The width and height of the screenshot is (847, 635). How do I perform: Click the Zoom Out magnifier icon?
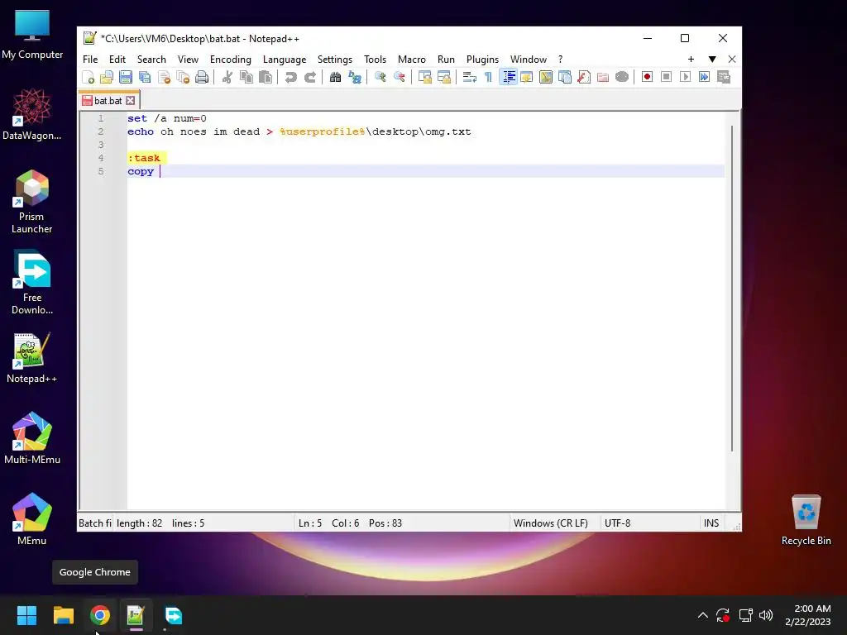400,77
